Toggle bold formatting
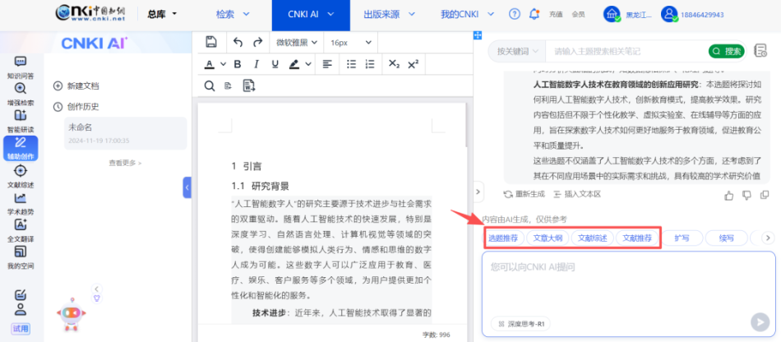The image size is (781, 342). click(x=238, y=63)
